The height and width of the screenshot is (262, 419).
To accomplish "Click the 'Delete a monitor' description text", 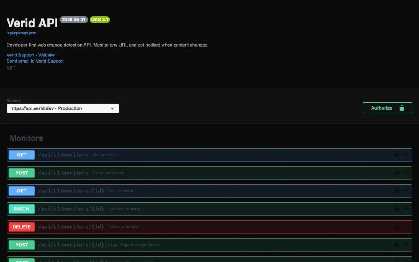I will 123,227.
